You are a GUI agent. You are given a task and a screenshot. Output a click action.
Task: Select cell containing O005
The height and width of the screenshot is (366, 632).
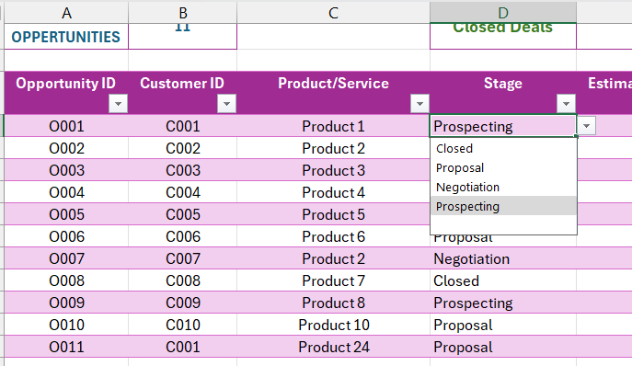pyautogui.click(x=66, y=214)
